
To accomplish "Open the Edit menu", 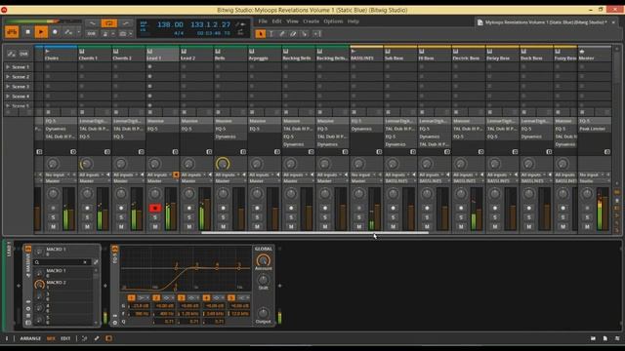I will click(x=276, y=21).
